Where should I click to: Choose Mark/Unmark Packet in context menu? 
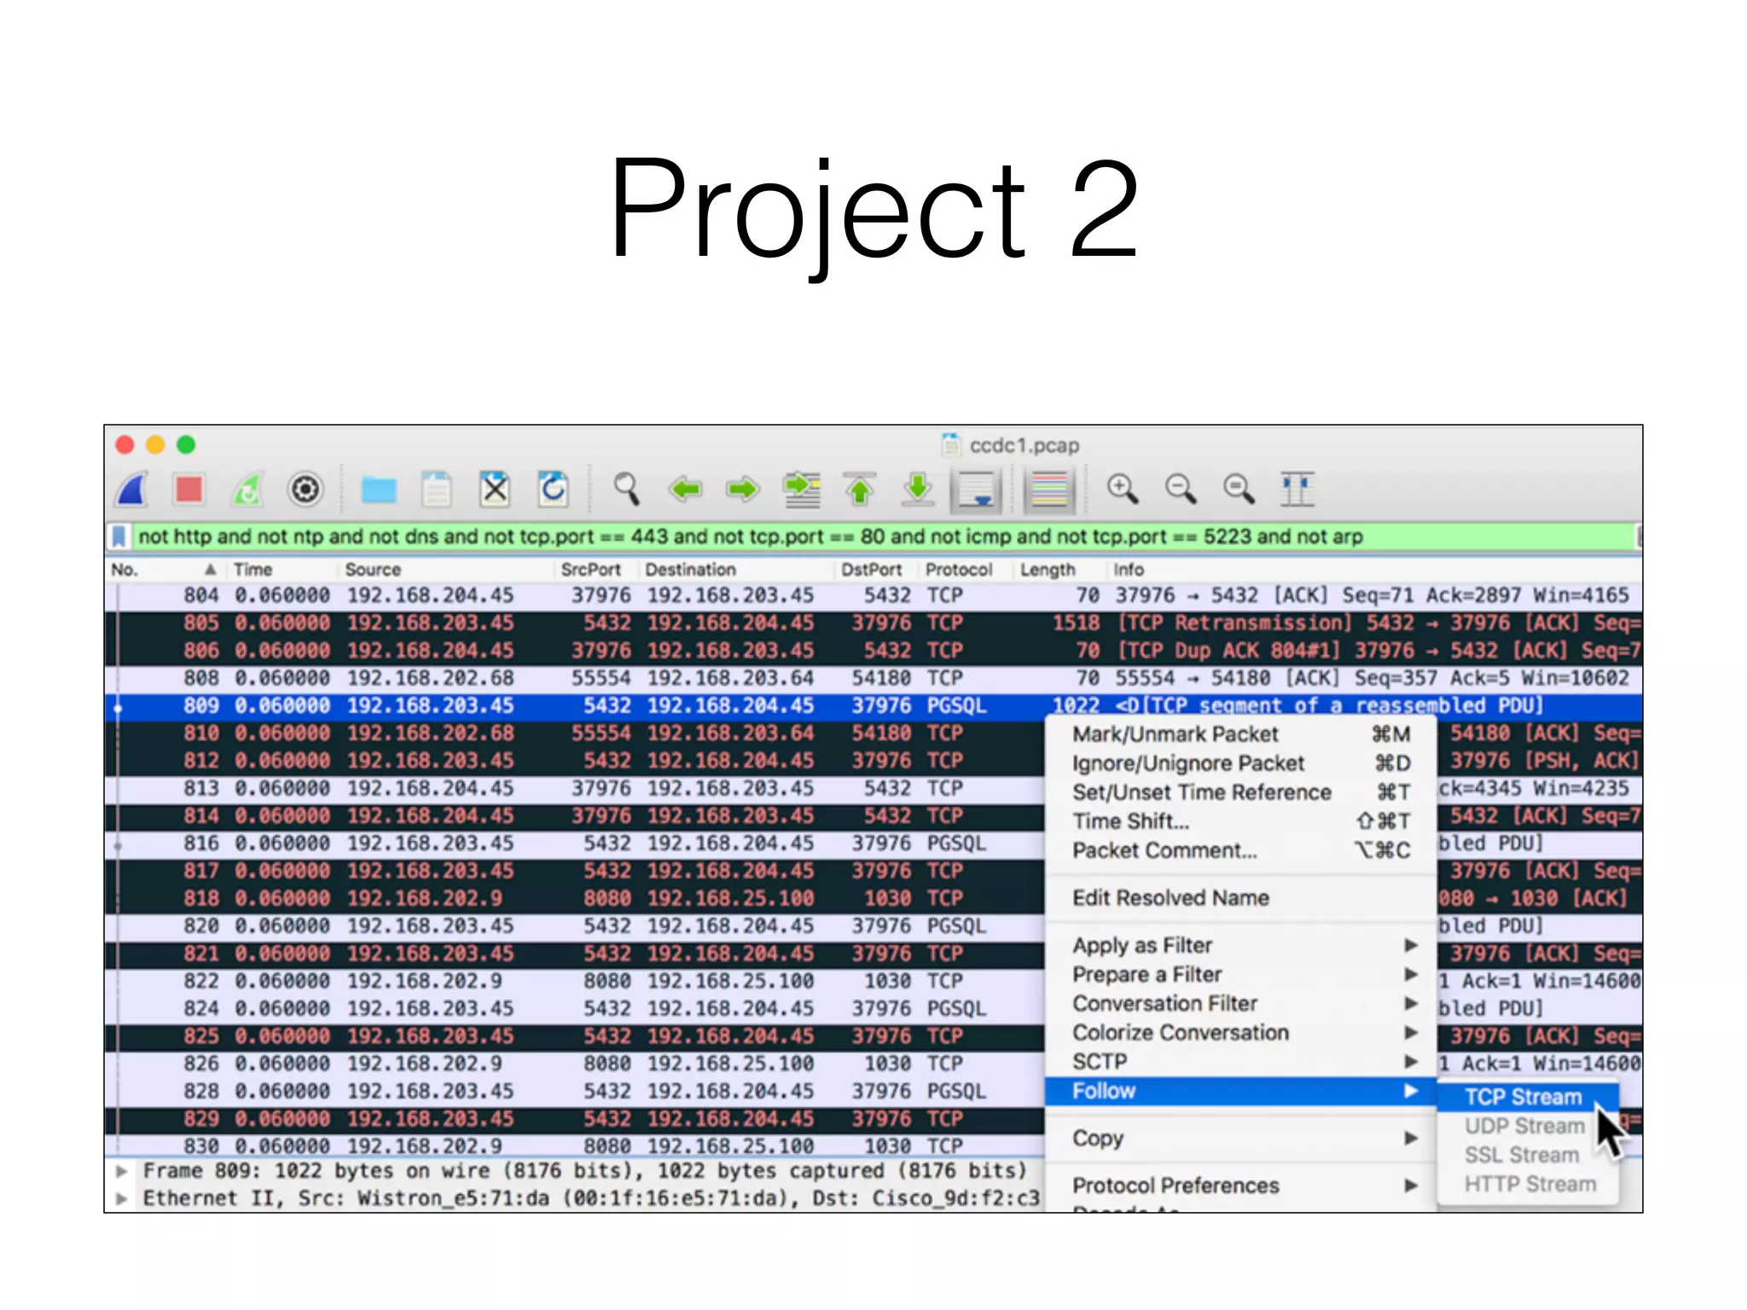coord(1241,734)
